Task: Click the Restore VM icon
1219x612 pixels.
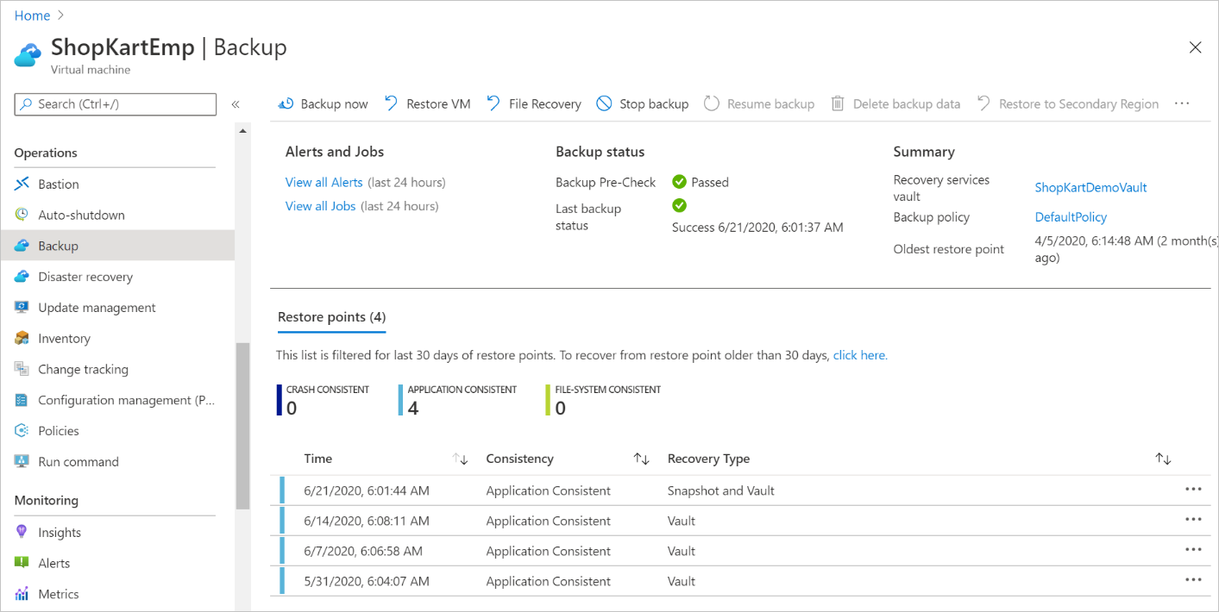Action: (392, 103)
